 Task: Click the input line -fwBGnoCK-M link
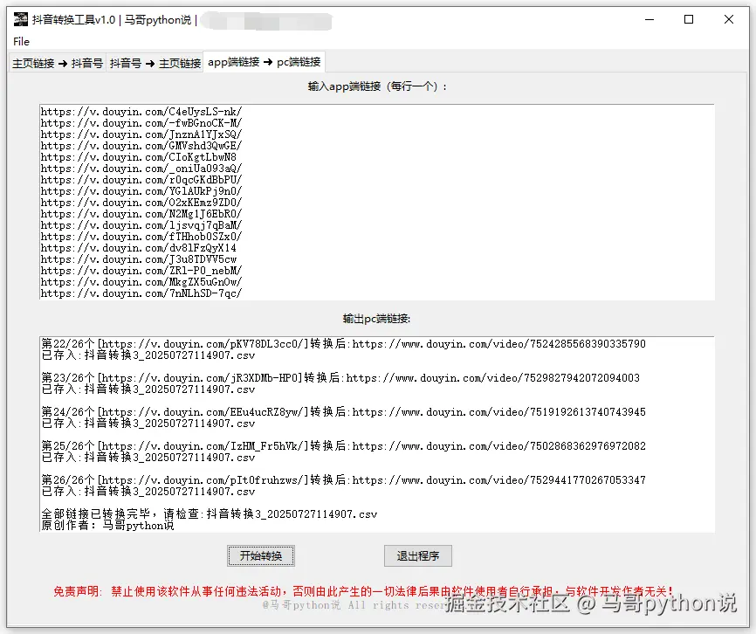141,123
